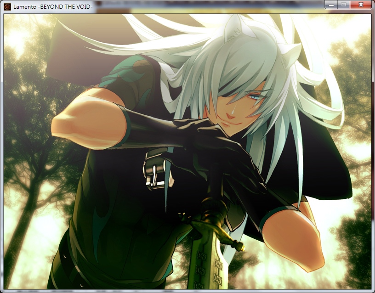
Task: Click the game scene image to advance
Action: (x=187, y=152)
